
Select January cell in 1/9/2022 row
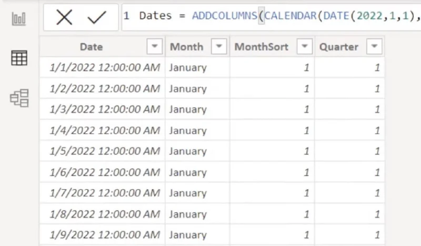[197, 235]
